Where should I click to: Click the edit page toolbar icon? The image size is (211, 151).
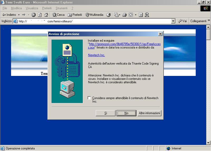[131, 15]
